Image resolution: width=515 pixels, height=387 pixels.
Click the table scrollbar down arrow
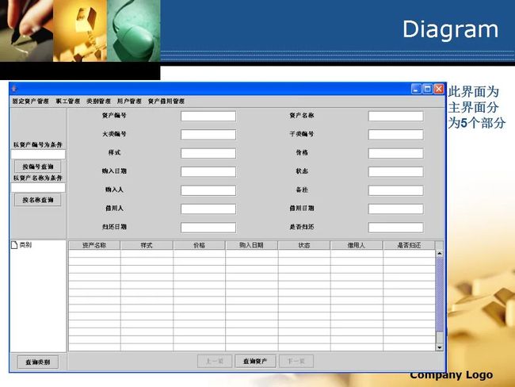(440, 347)
